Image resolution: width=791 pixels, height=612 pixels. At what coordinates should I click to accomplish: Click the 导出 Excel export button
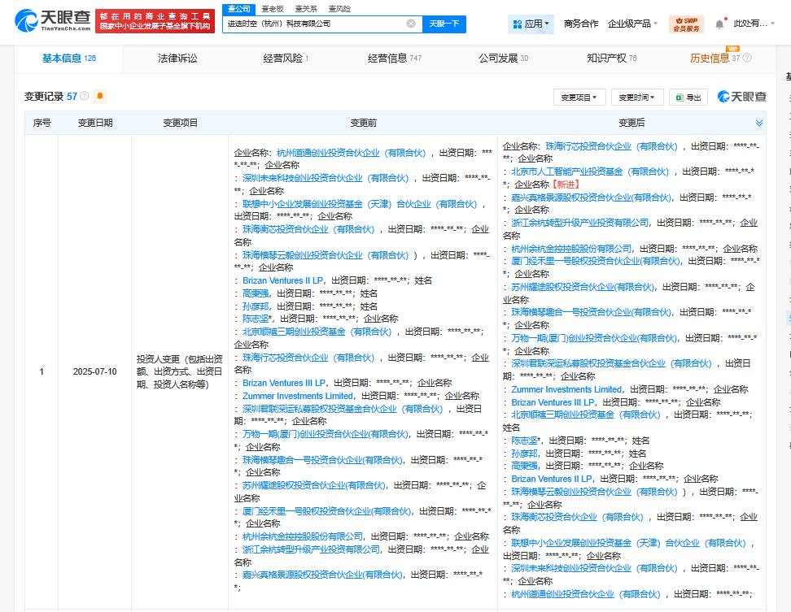688,98
